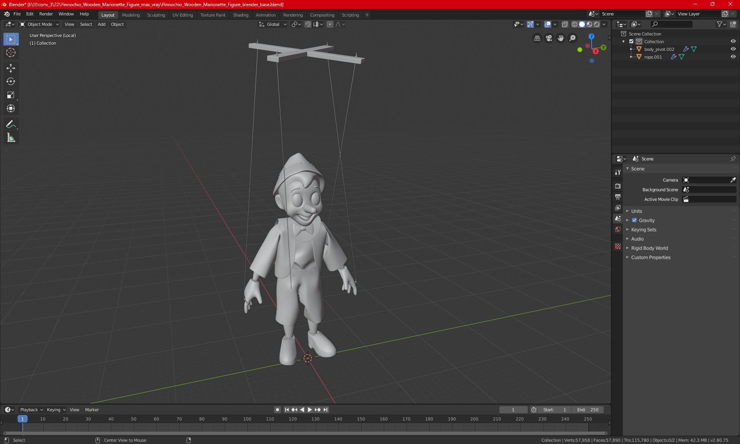This screenshot has width=740, height=444.
Task: Click the timeline horizontal scrollbar
Action: point(305,433)
